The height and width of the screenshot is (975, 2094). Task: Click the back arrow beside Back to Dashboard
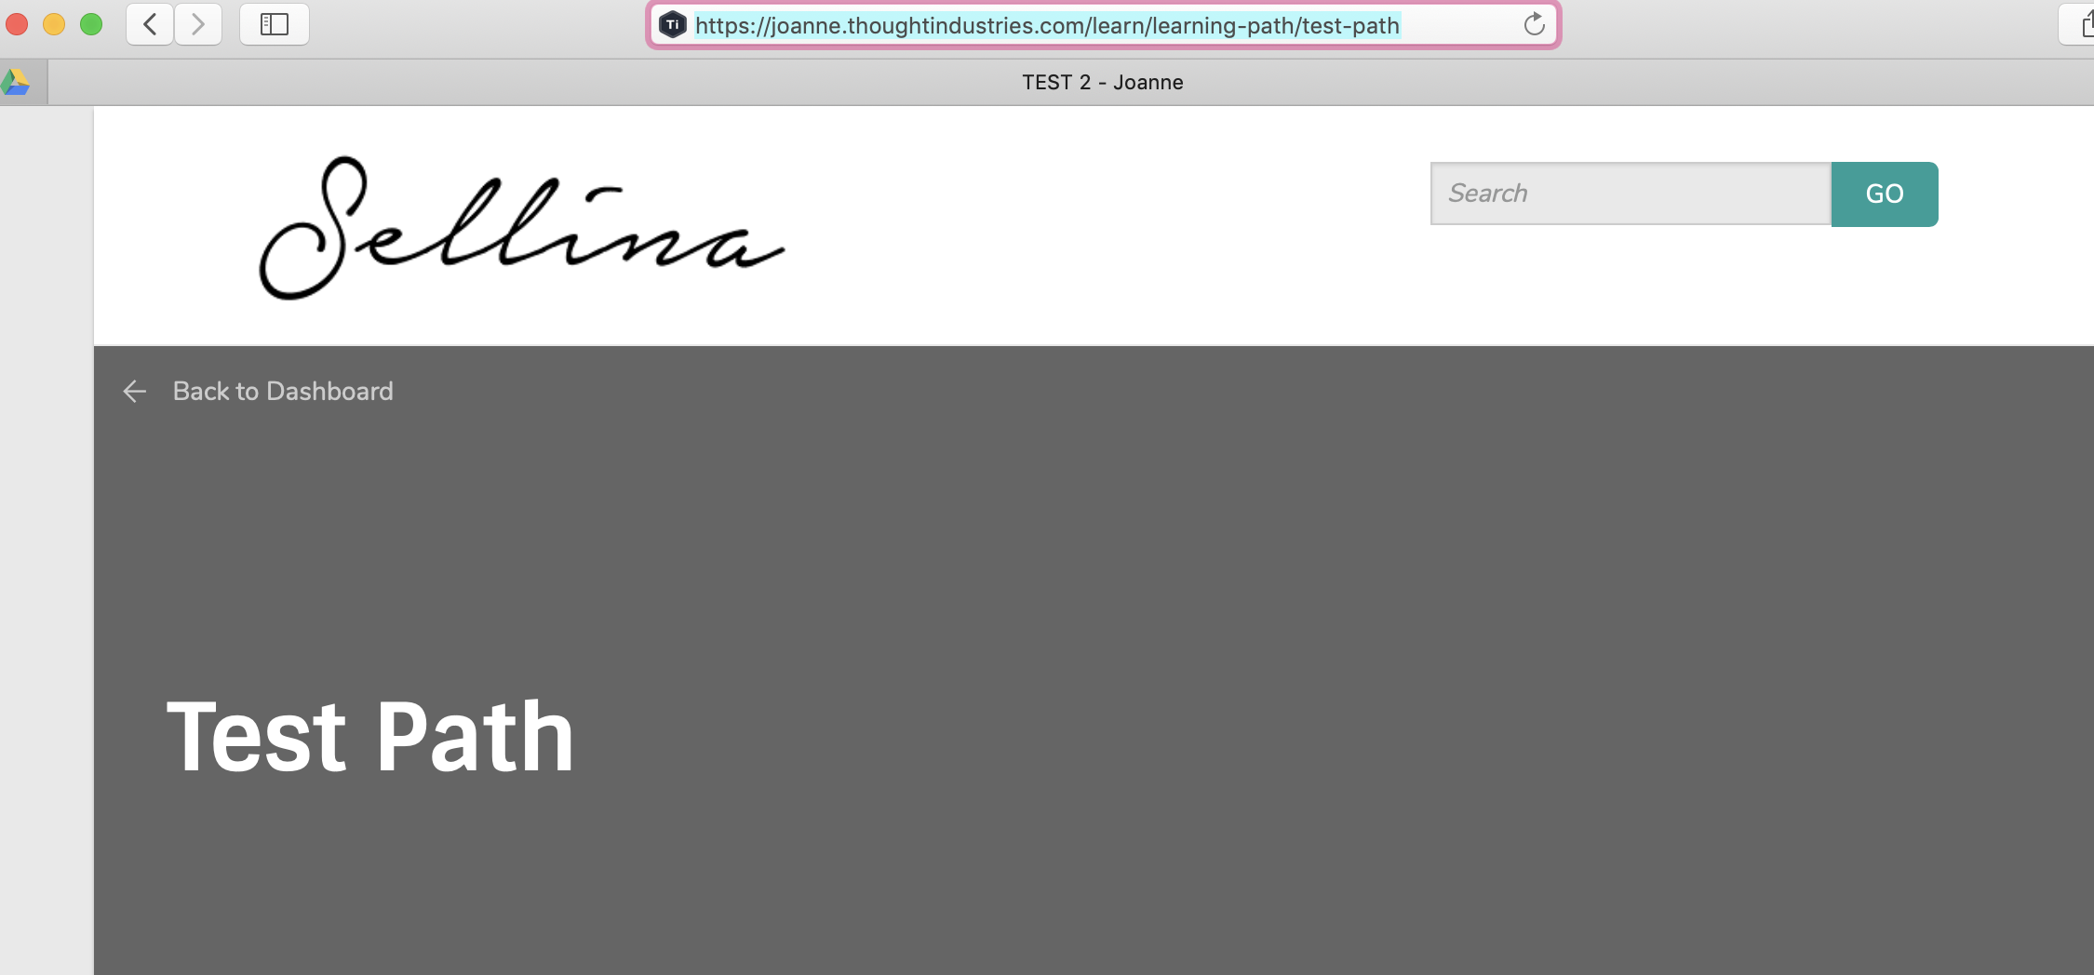[x=135, y=392]
